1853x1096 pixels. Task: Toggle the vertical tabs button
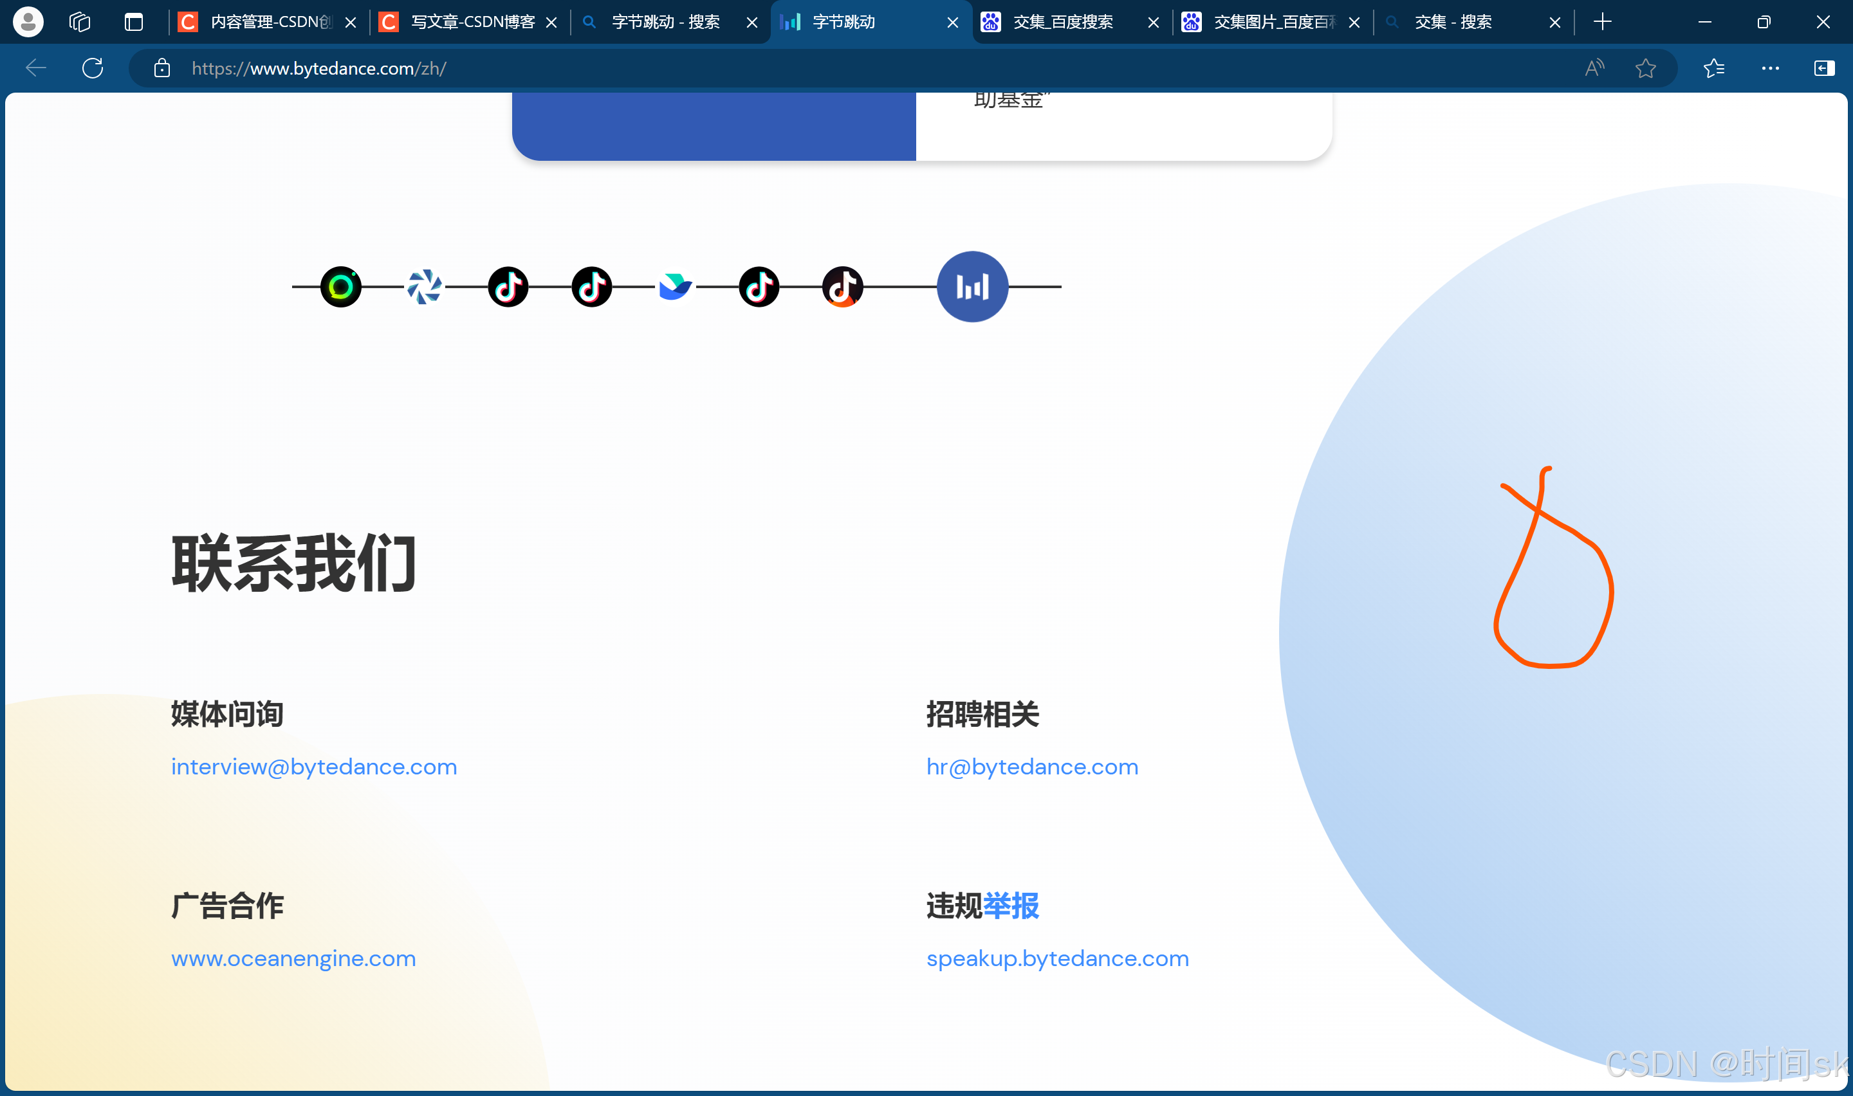pyautogui.click(x=134, y=22)
